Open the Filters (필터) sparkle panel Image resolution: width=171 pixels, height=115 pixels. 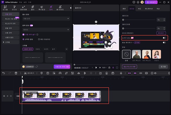point(33,8)
